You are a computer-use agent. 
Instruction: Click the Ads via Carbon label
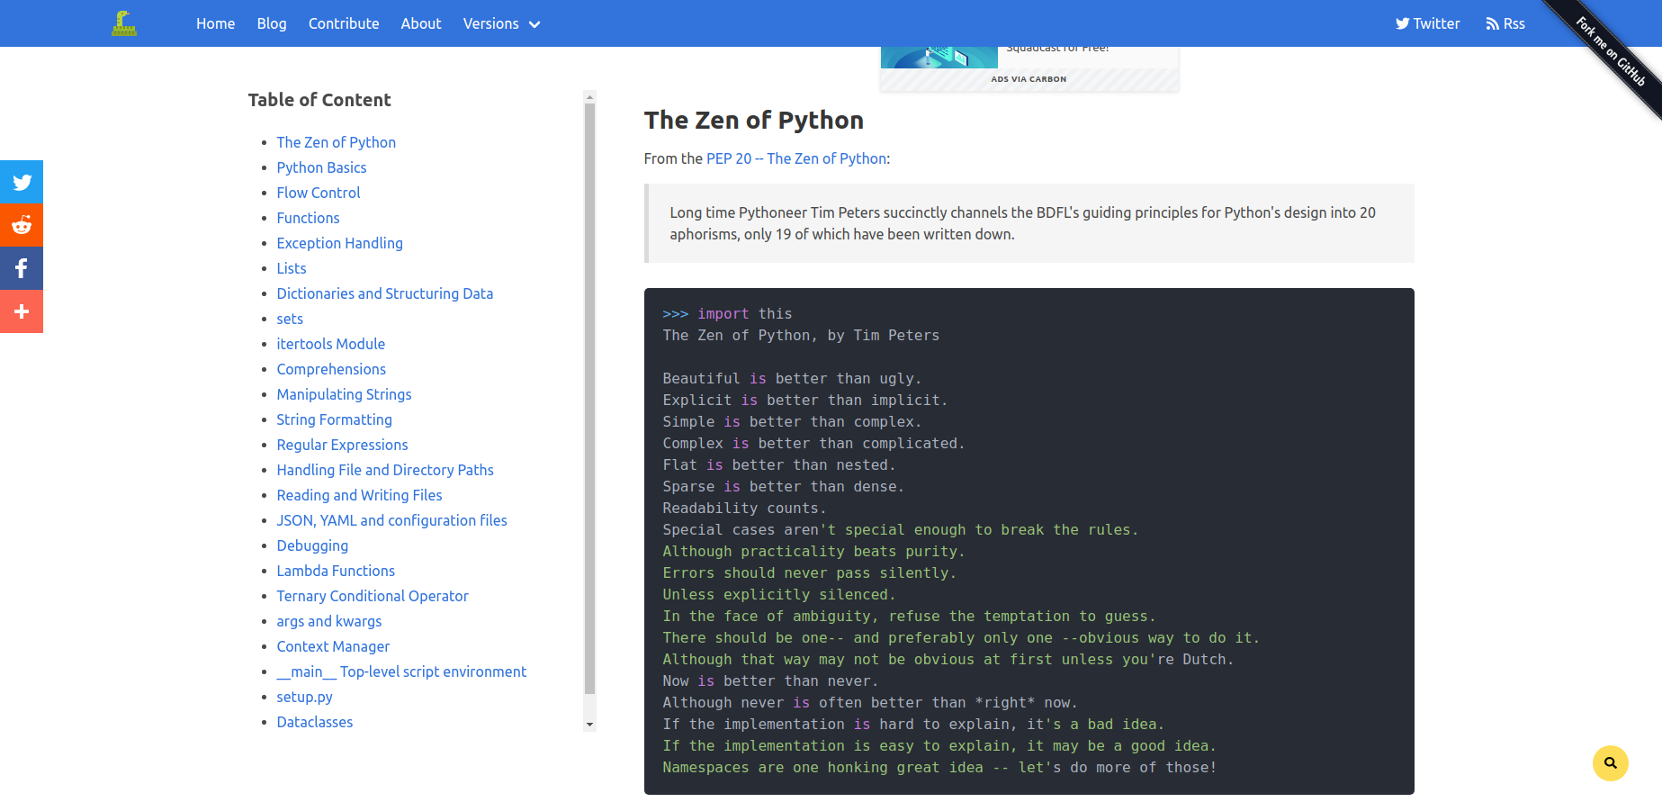(x=1029, y=79)
